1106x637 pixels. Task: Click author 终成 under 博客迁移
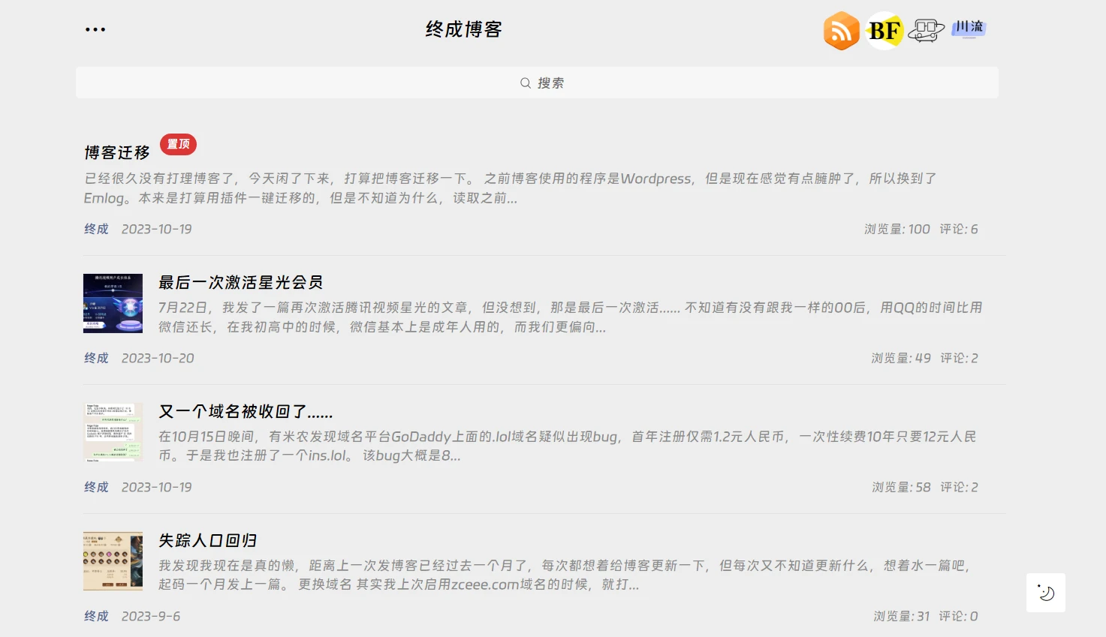tap(96, 229)
